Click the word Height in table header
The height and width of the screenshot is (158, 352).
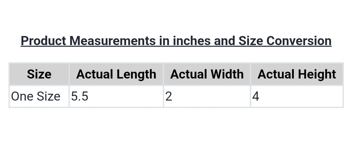pos(316,74)
